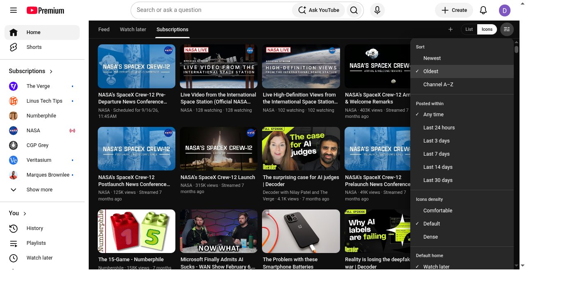Click the YouTube Premium logo

(45, 10)
